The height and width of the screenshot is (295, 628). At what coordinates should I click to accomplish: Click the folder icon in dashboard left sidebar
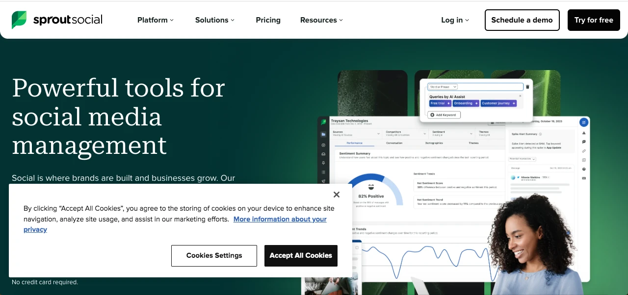tap(323, 134)
